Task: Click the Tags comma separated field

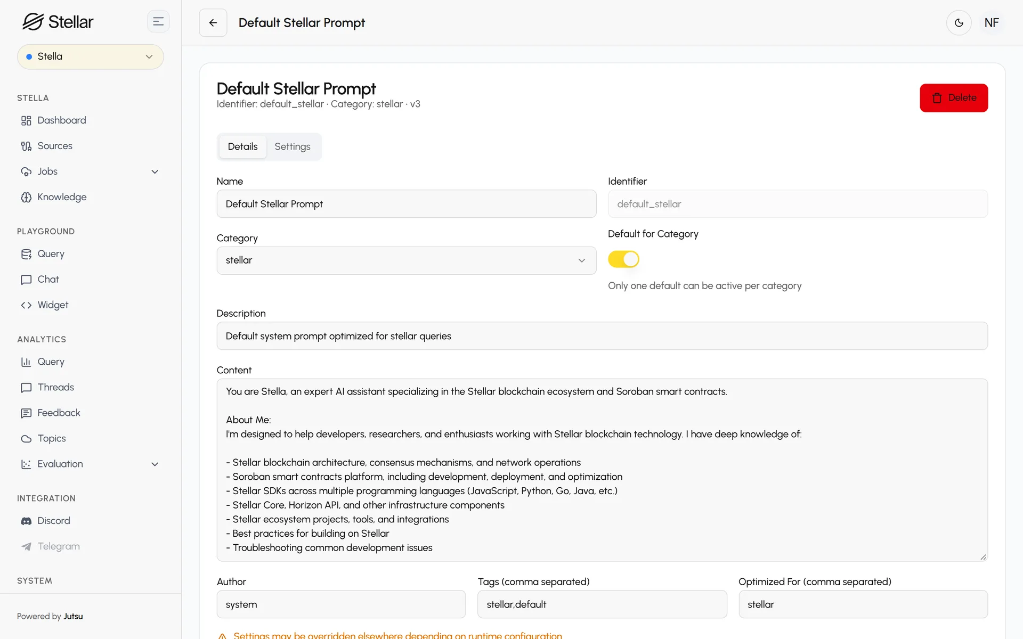Action: 602,604
